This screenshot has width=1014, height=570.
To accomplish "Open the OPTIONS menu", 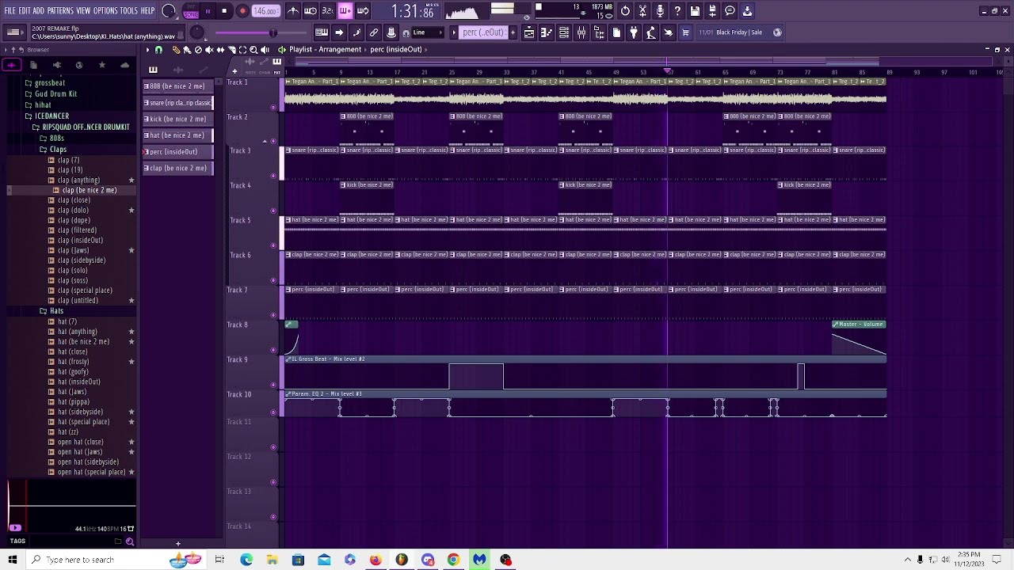I will 105,11.
